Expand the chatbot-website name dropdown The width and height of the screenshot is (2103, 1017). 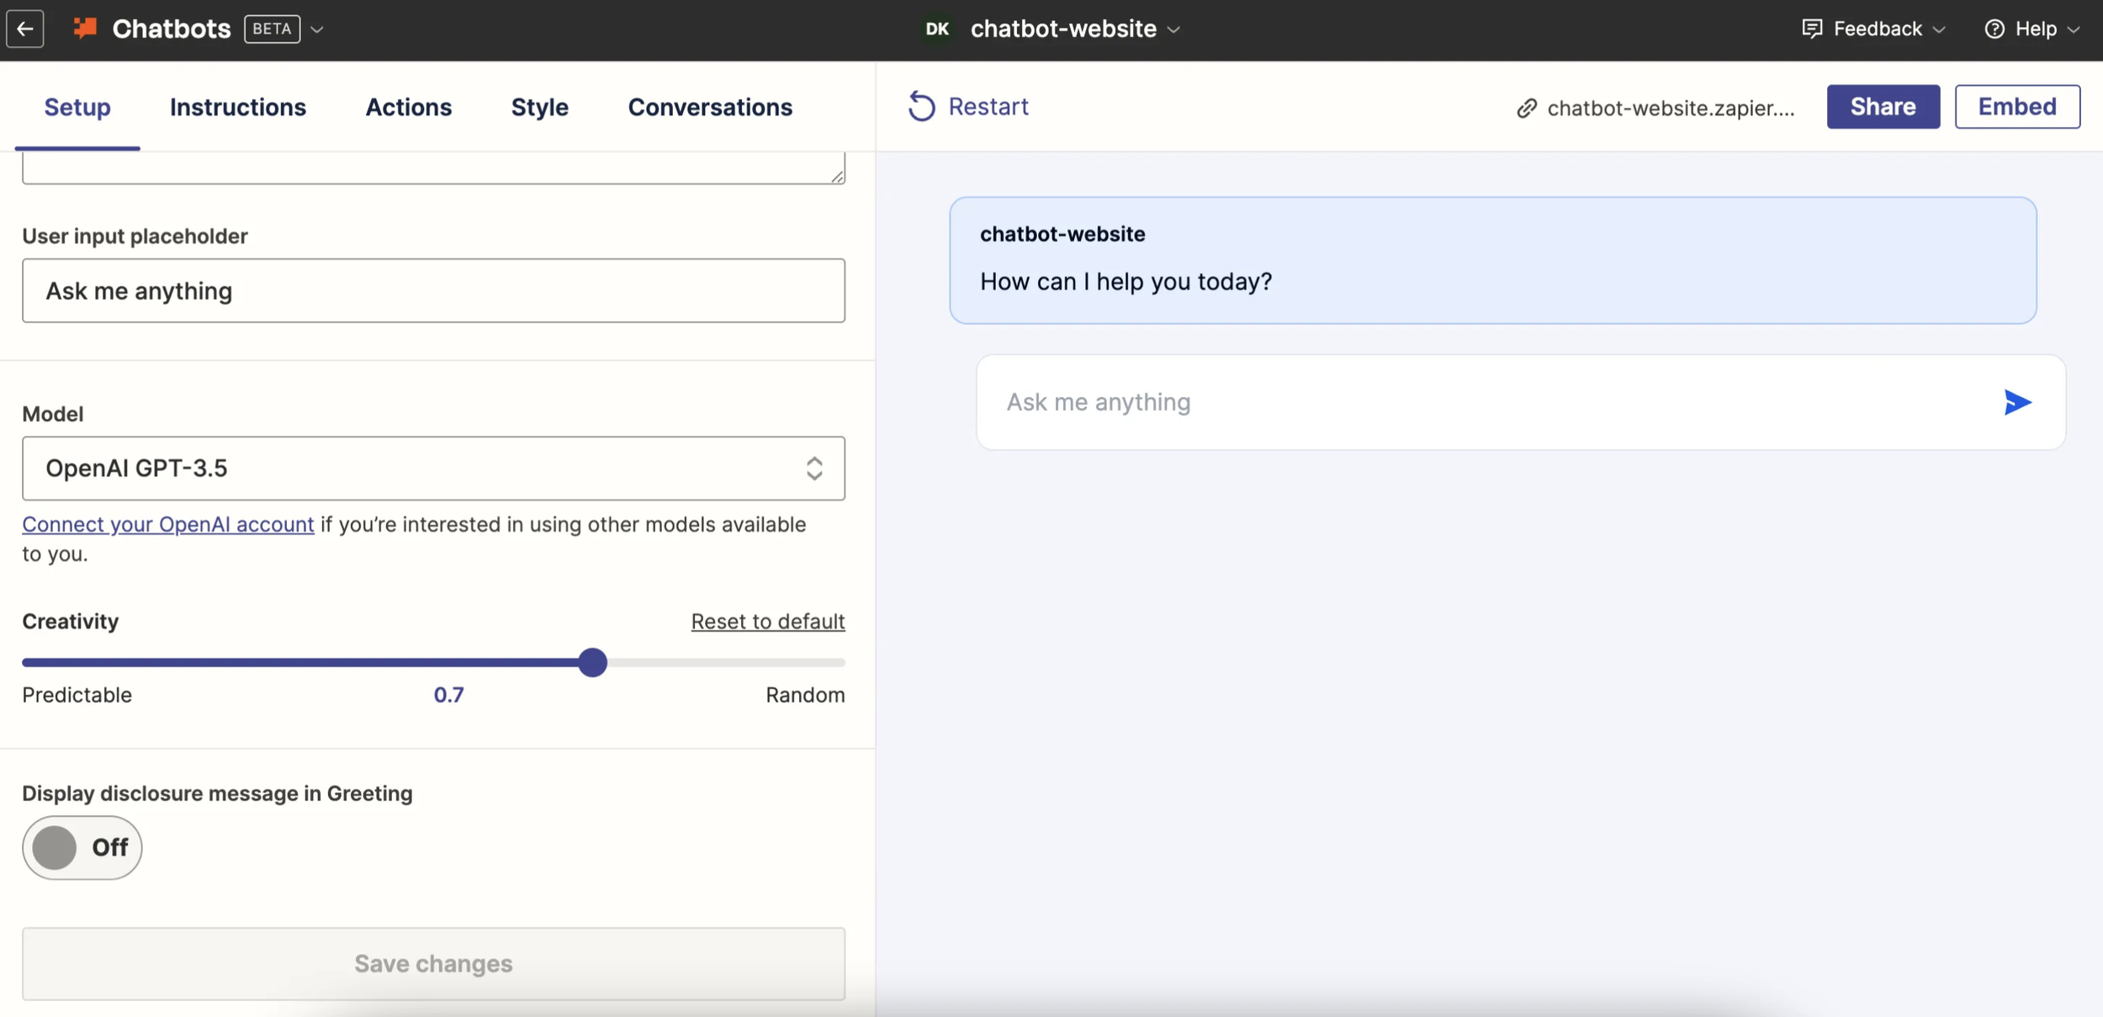1174,29
